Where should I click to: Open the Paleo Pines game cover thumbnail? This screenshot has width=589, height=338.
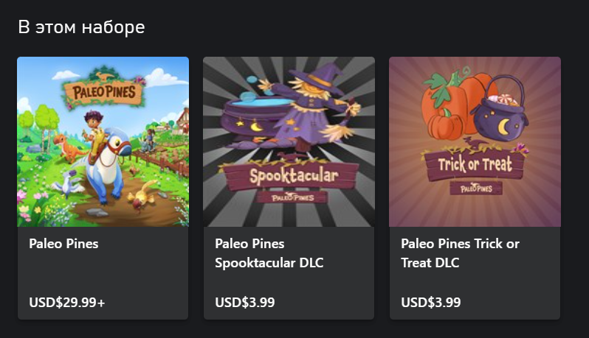pyautogui.click(x=103, y=141)
